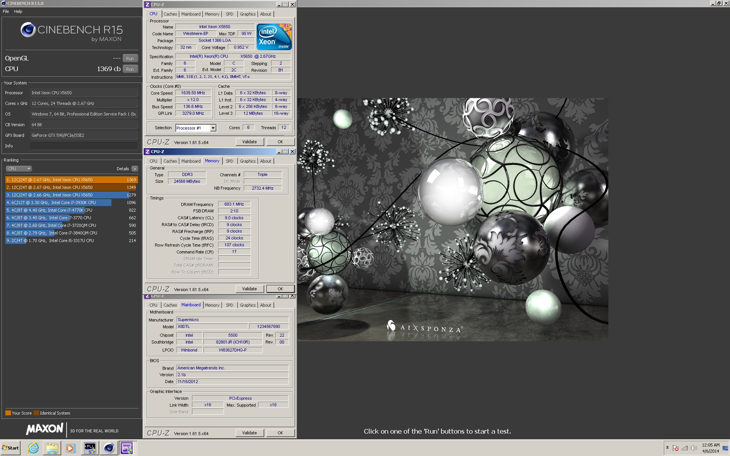Screen dimensions: 730x456
Task: Click the brown Identical System legend swatch
Action: [36, 413]
